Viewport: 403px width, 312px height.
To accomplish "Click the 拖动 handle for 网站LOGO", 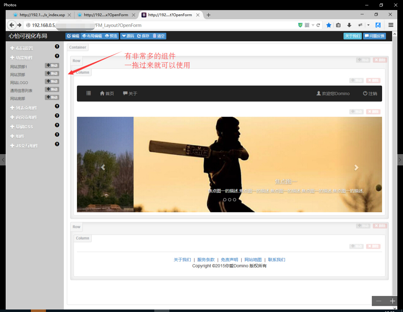I will 52,81.
